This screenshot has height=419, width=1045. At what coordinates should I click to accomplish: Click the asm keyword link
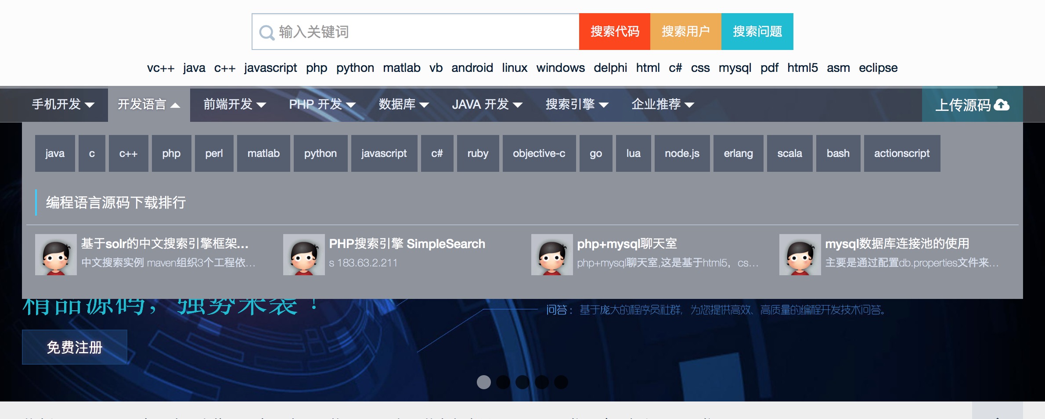[x=838, y=68]
